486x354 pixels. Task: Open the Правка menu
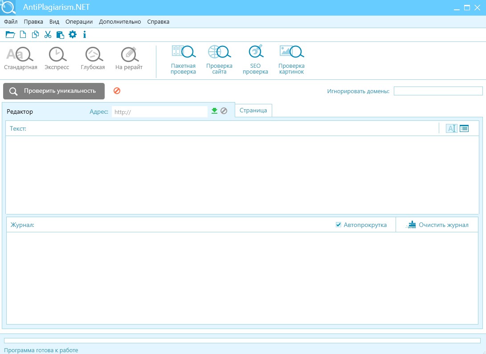(x=33, y=22)
